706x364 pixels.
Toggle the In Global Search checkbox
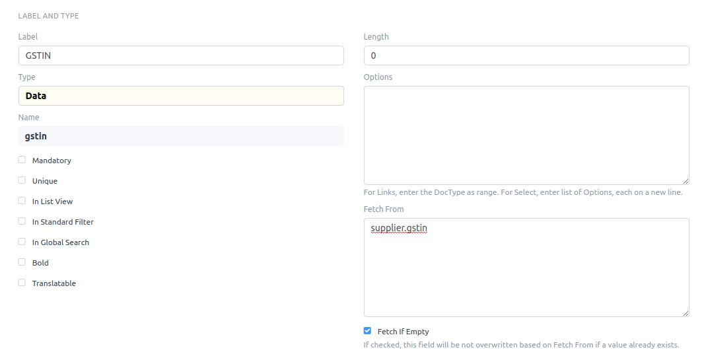pyautogui.click(x=22, y=242)
